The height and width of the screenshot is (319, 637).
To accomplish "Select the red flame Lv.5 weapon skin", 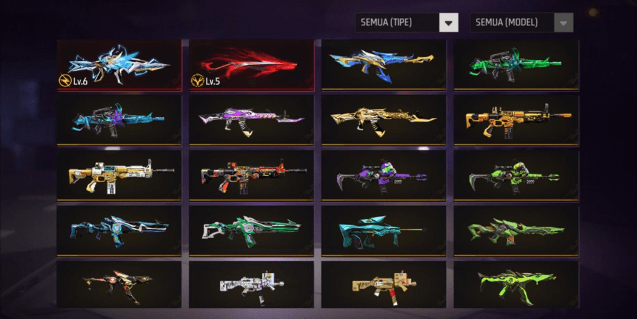I will (252, 65).
